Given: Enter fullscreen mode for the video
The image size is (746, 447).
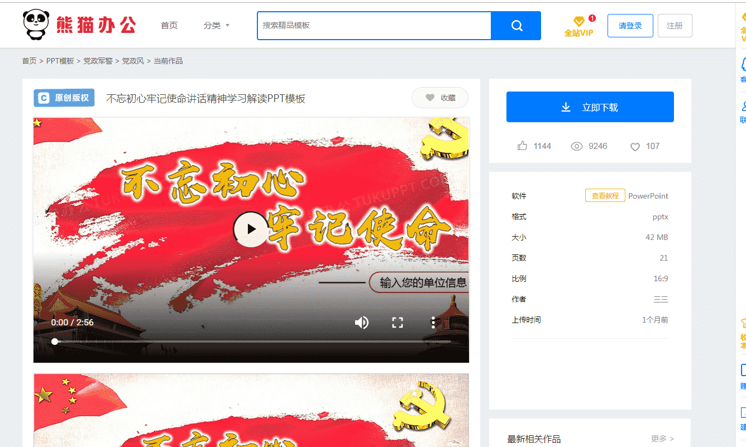Looking at the screenshot, I should (398, 322).
